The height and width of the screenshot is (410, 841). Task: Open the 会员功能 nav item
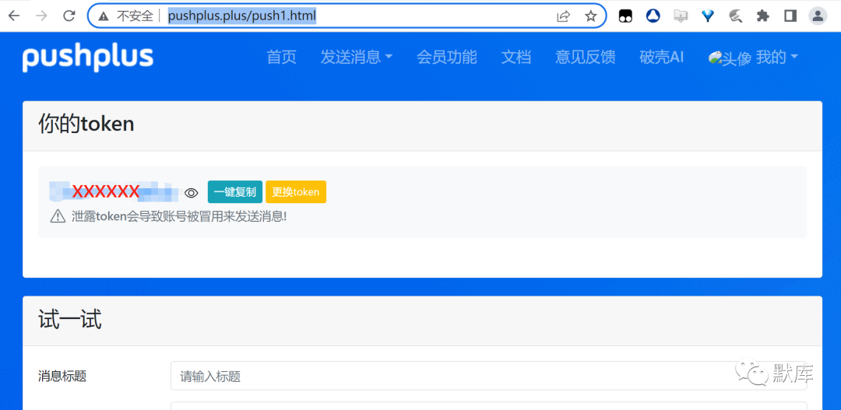point(447,57)
